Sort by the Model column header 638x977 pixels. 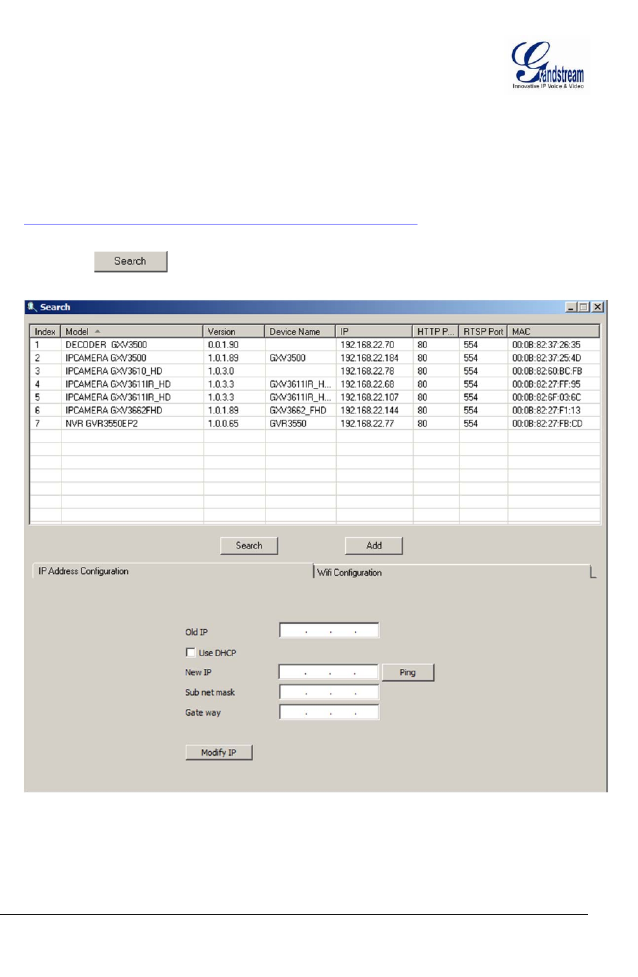(132, 332)
